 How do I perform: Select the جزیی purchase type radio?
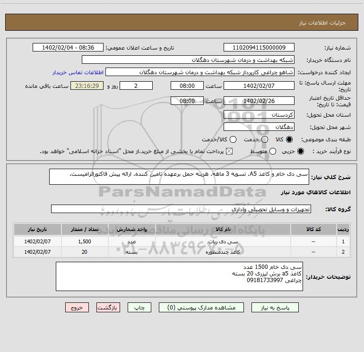coord(301,151)
